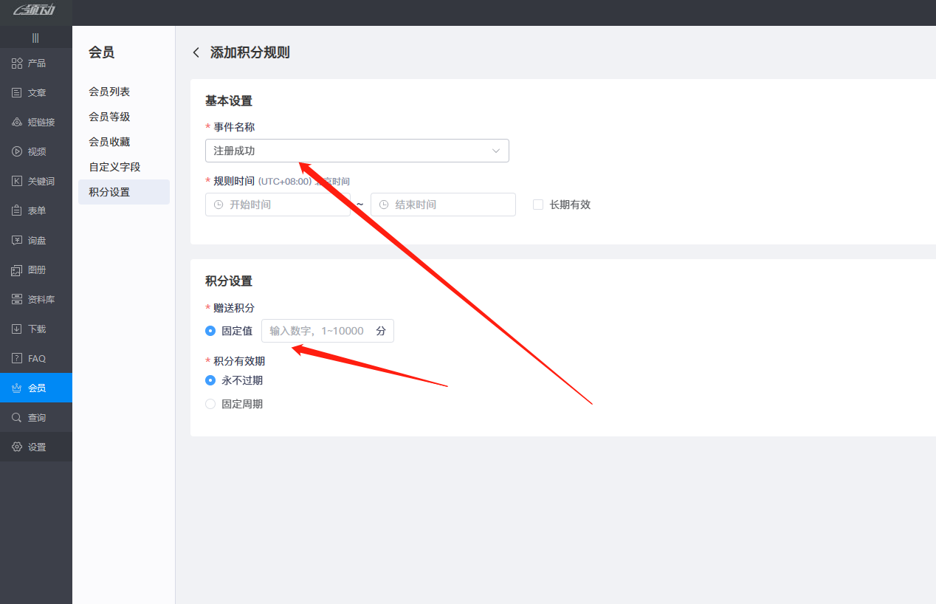The height and width of the screenshot is (604, 936).
Task: Click the 资料库 sidebar icon
Action: coord(35,299)
